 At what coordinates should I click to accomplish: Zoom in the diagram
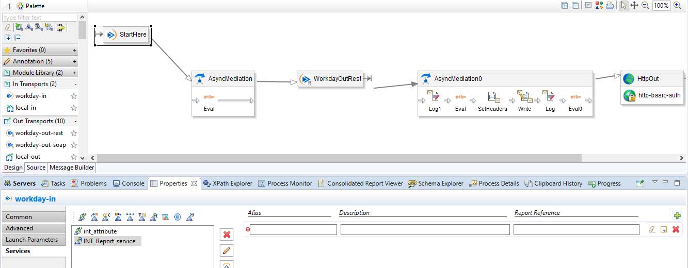[678, 6]
